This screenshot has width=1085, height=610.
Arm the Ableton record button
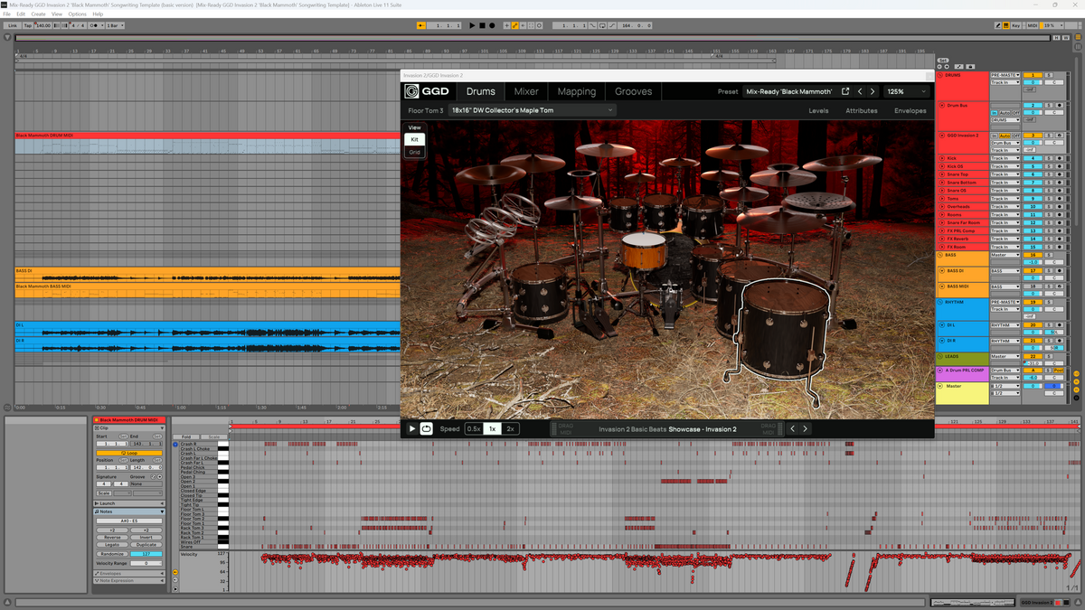pyautogui.click(x=492, y=25)
